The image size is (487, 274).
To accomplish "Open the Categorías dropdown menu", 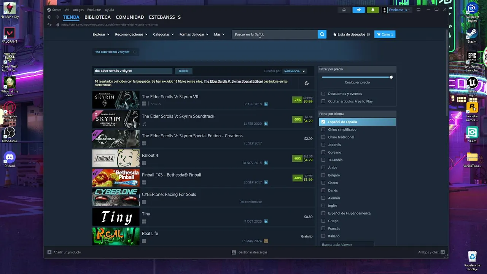I will (163, 34).
